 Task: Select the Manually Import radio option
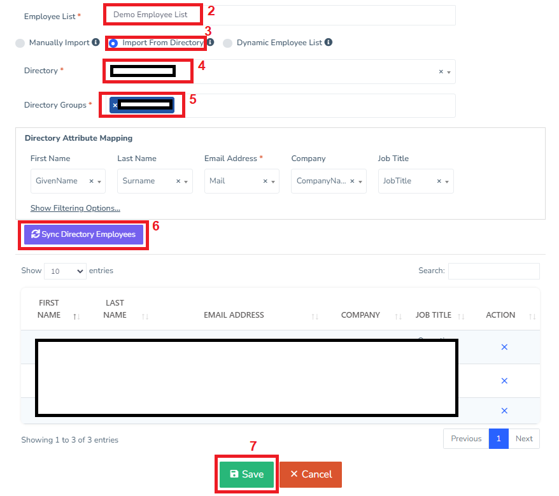pos(21,43)
